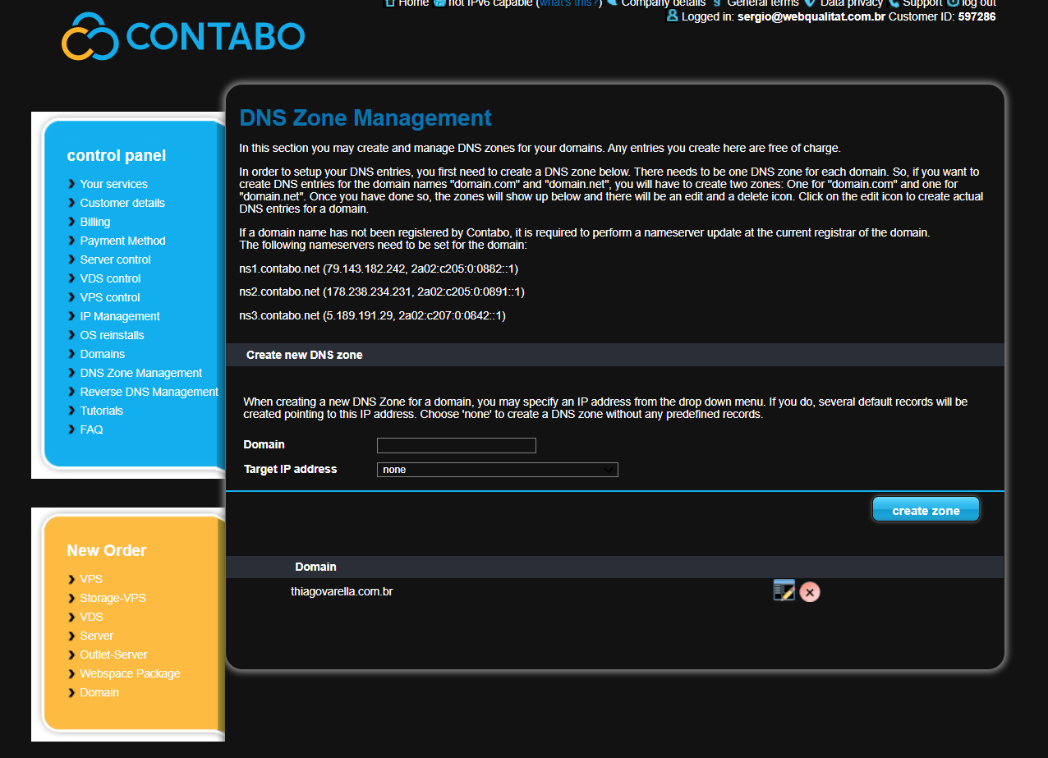The width and height of the screenshot is (1048, 758).
Task: Click the control panel heading
Action: 117,156
